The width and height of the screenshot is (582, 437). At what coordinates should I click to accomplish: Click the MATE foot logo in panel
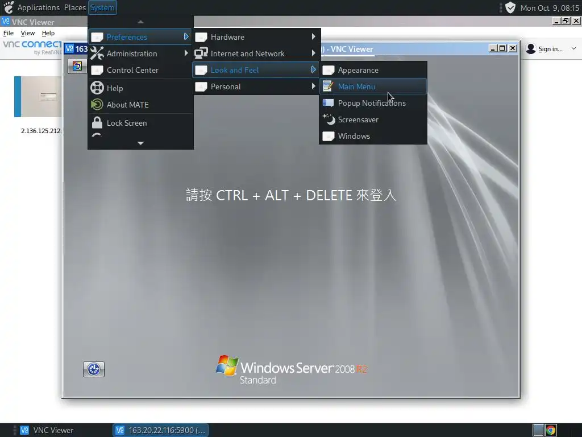tap(9, 7)
